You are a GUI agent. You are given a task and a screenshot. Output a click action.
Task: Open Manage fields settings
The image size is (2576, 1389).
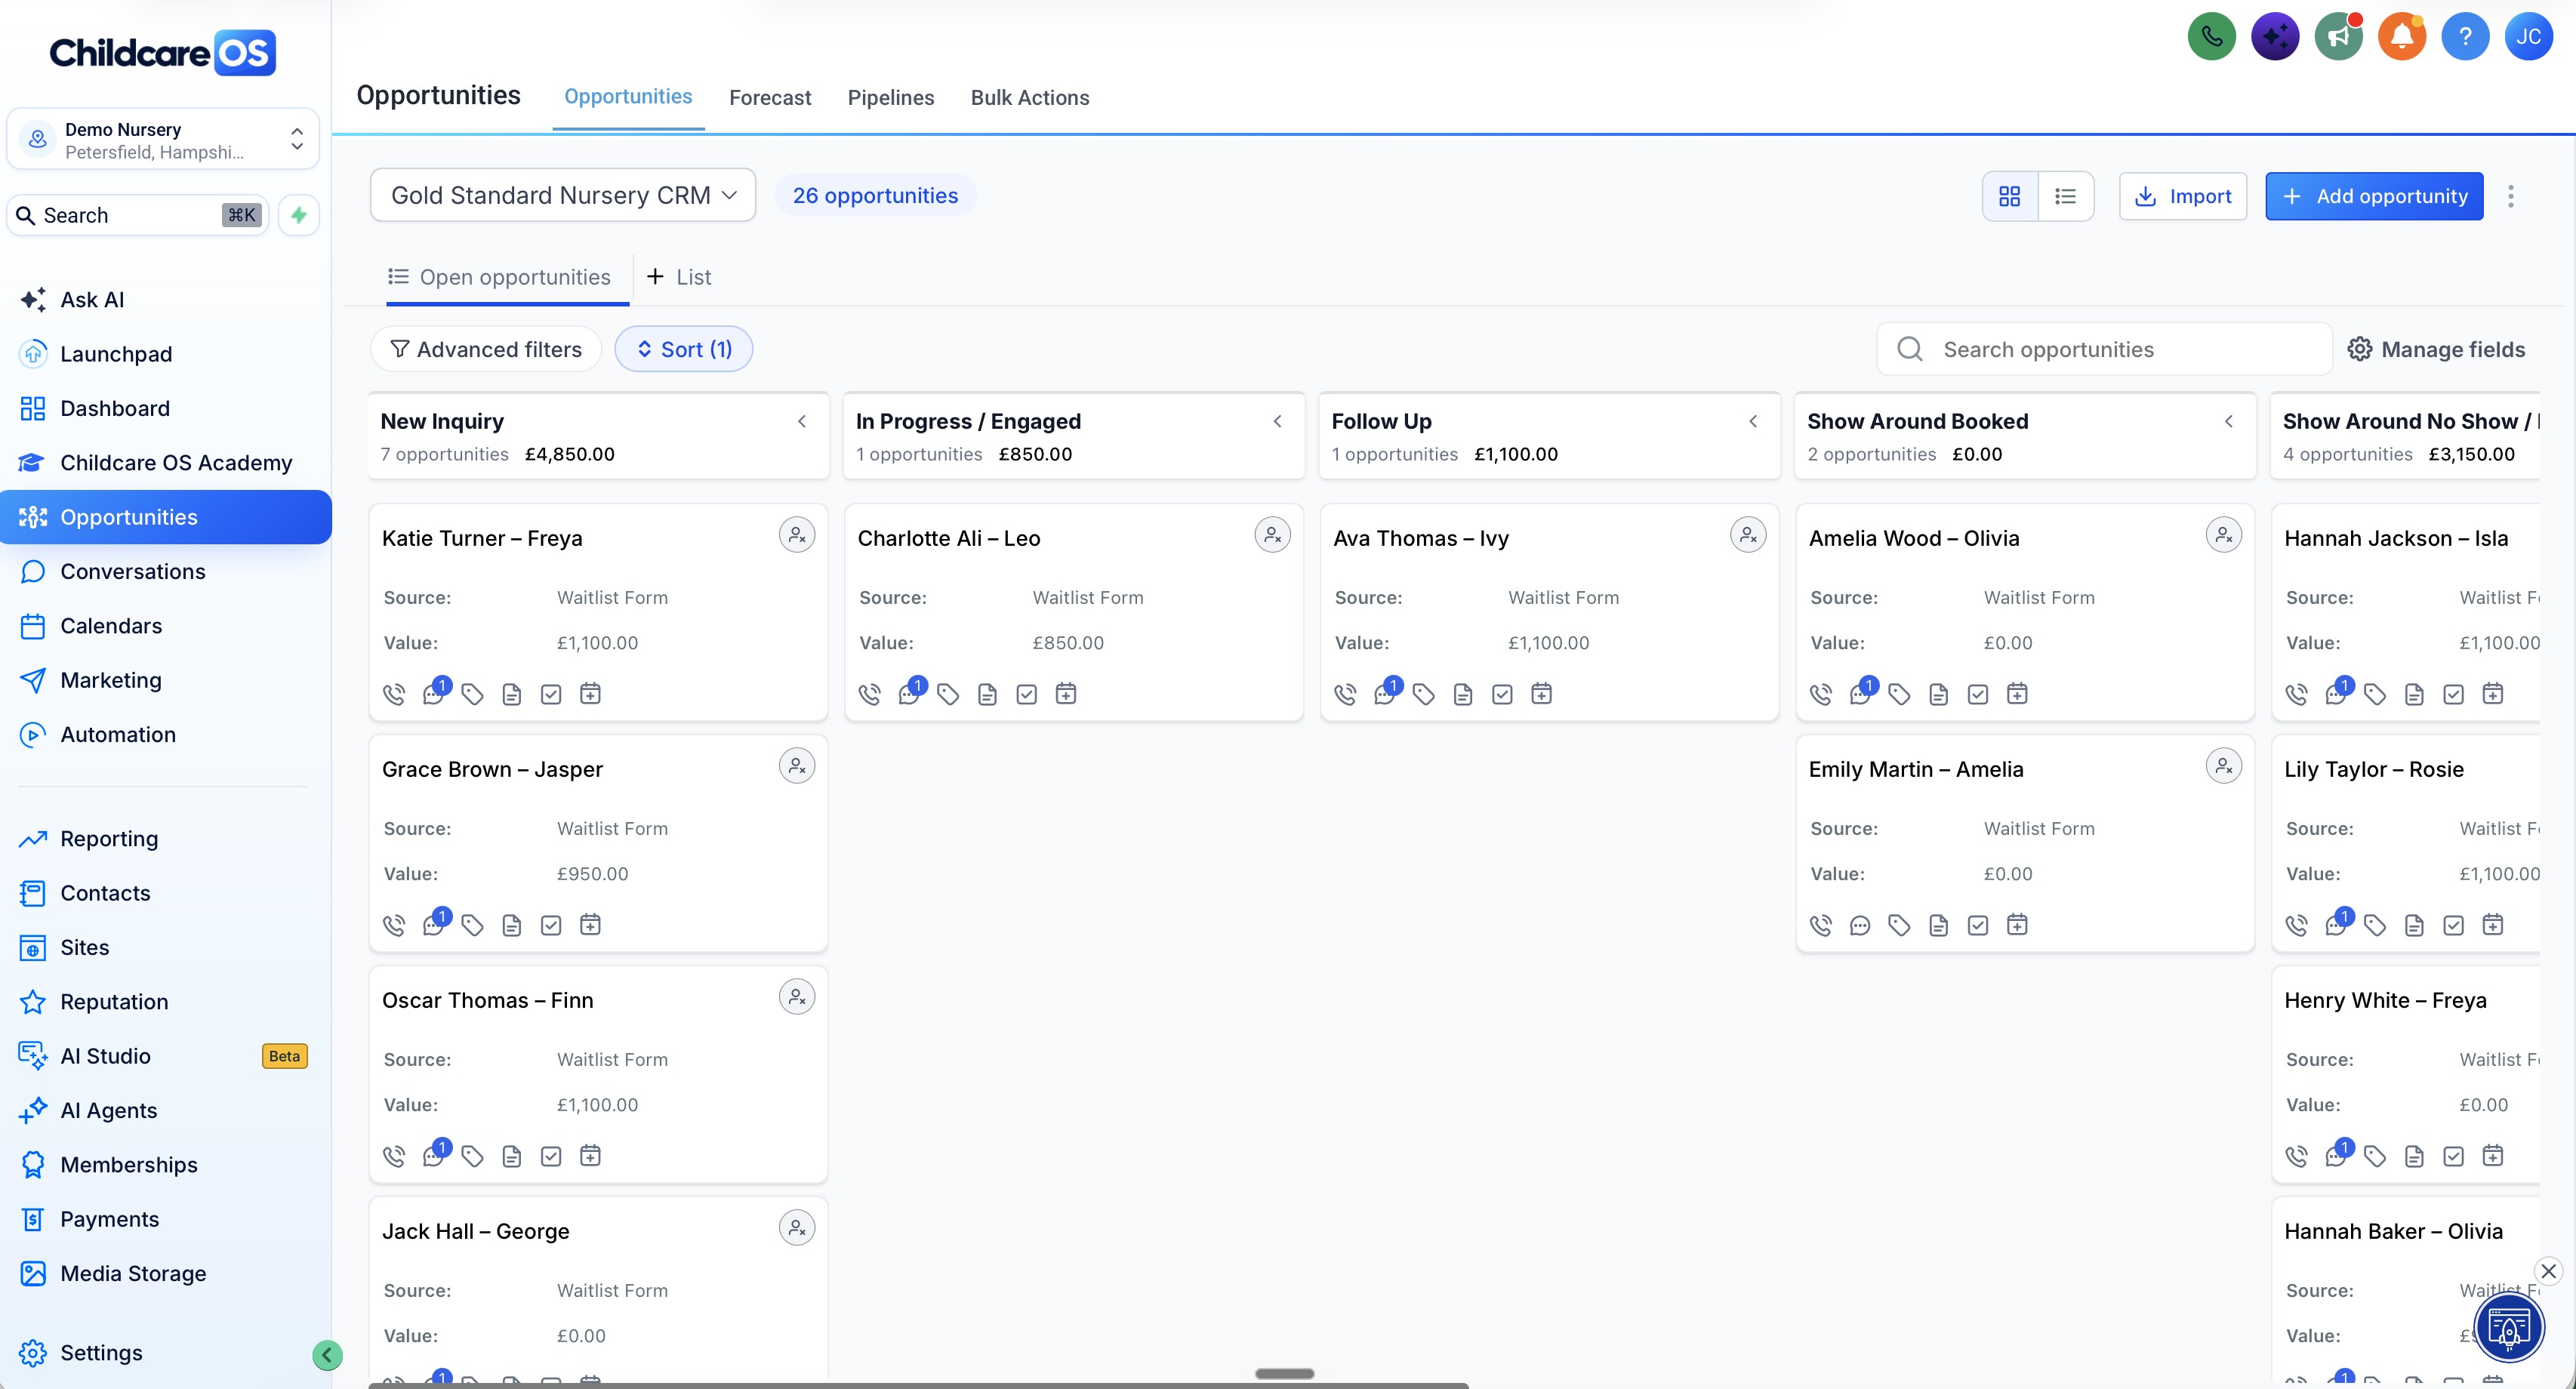click(x=2436, y=349)
